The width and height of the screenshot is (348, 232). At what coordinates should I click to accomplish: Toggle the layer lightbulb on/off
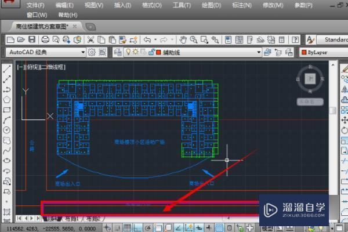click(128, 52)
